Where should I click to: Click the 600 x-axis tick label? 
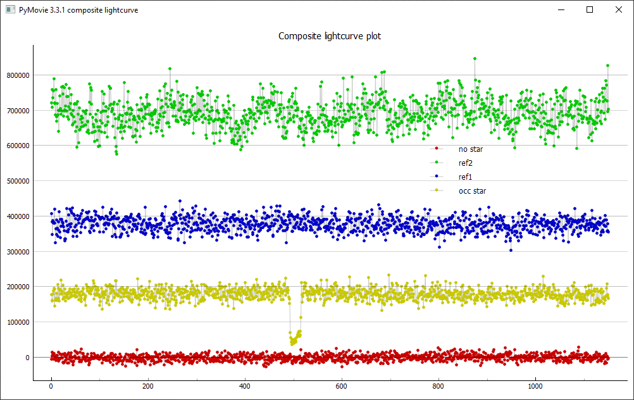click(x=341, y=386)
